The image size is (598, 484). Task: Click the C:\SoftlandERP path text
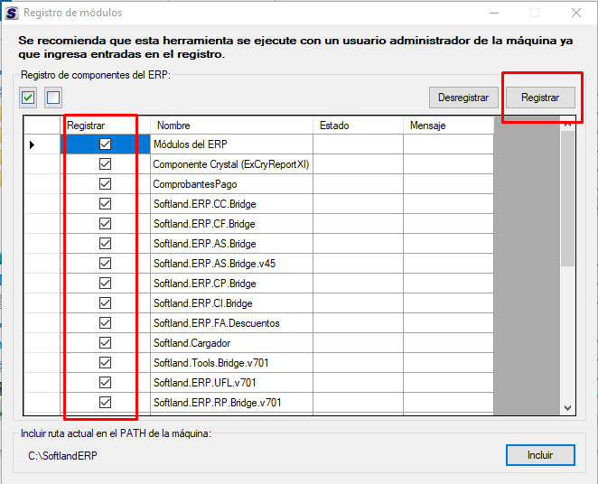coord(62,455)
